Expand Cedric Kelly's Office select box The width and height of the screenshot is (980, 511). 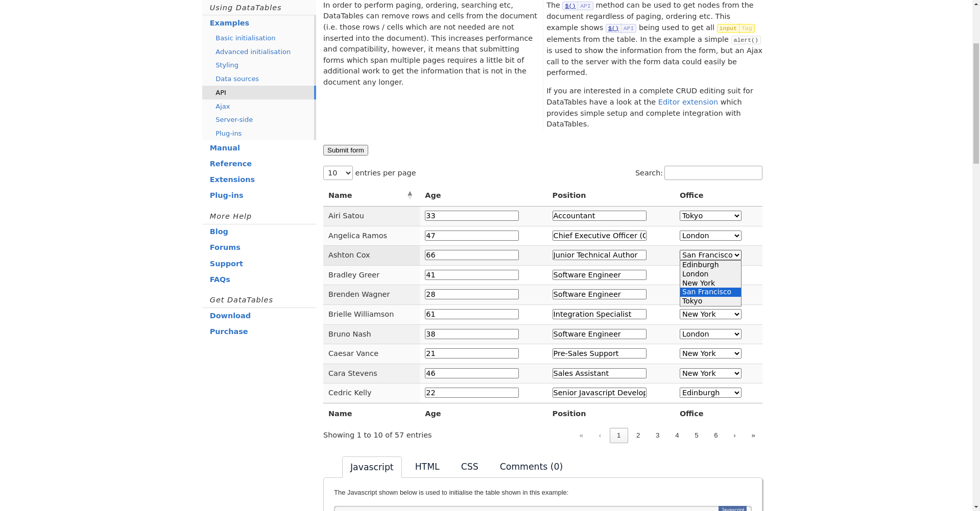click(x=710, y=393)
